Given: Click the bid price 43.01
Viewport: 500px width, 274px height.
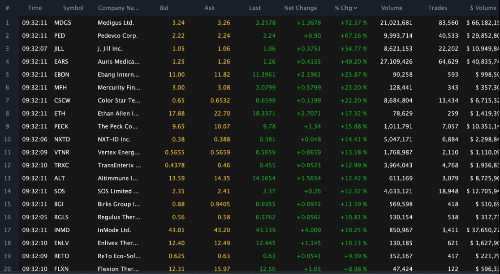Looking at the screenshot, I should click(177, 230).
